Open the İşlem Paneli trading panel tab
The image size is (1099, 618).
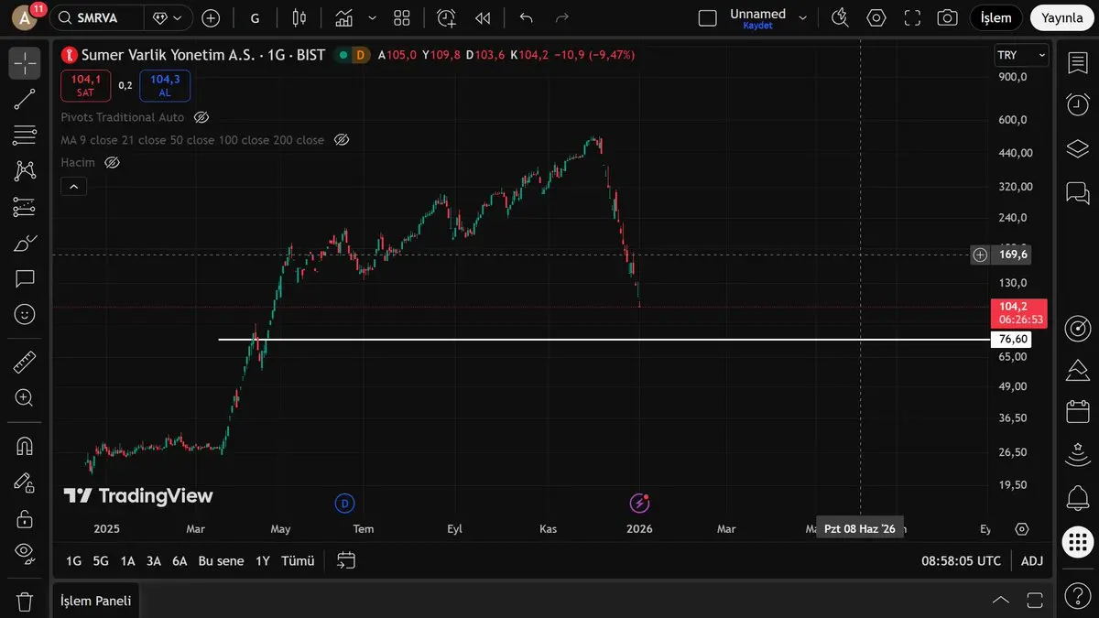(x=95, y=601)
